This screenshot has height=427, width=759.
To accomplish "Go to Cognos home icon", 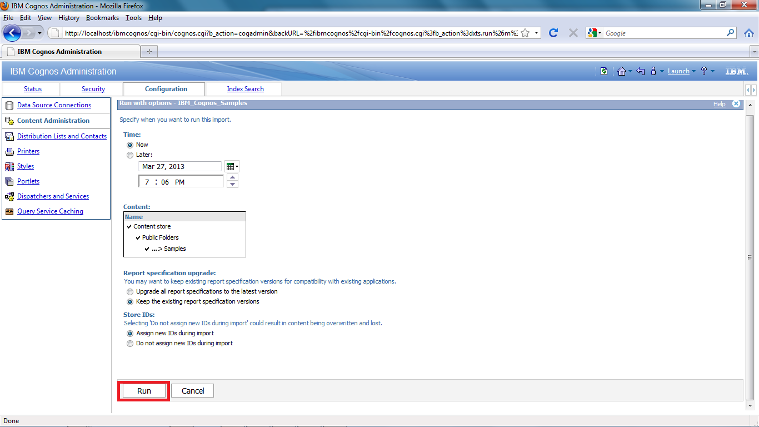I will (621, 71).
